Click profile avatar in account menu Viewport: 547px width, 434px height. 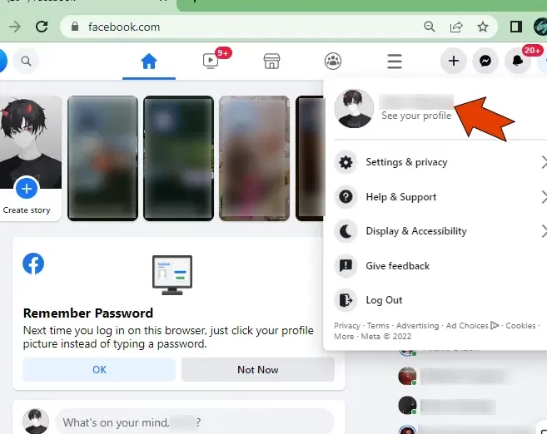pyautogui.click(x=354, y=108)
